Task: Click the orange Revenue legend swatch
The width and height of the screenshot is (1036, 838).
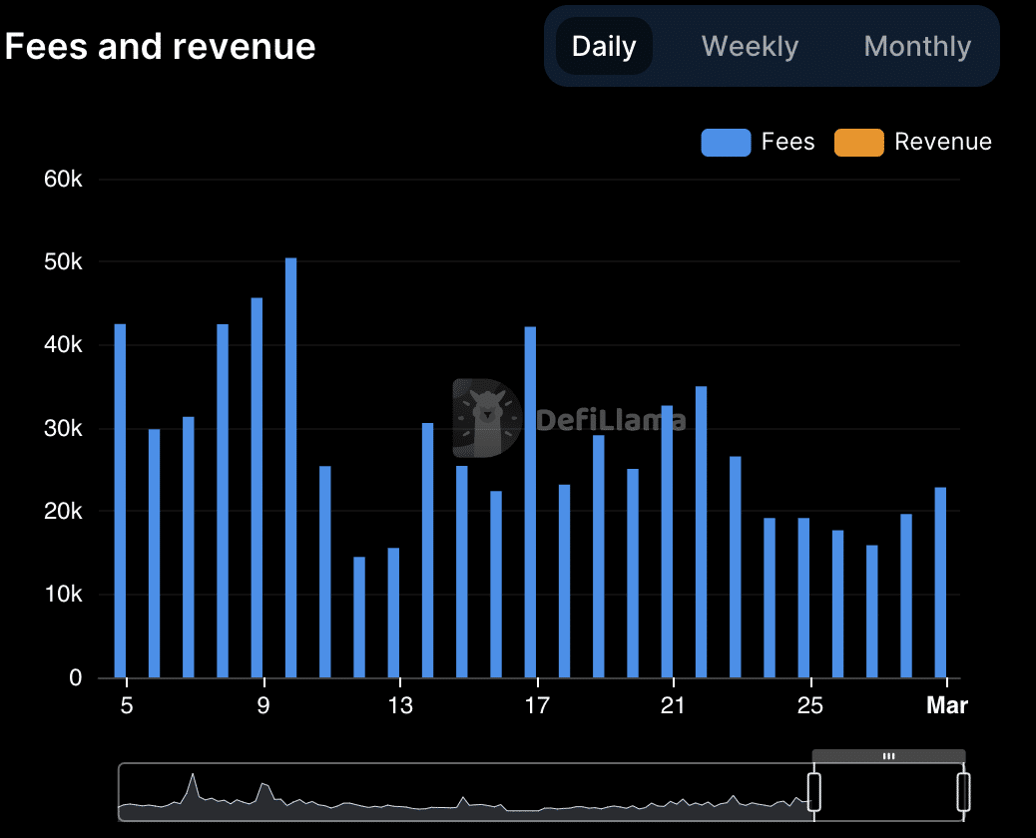Action: click(859, 143)
